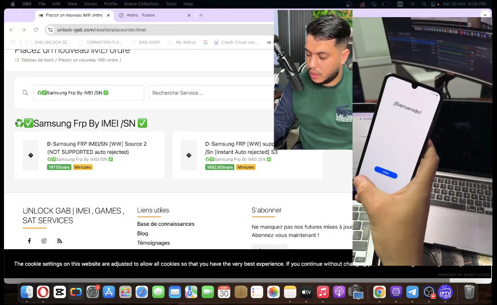This screenshot has height=305, width=497.
Task: Open Messages from the dock
Action: (158, 292)
